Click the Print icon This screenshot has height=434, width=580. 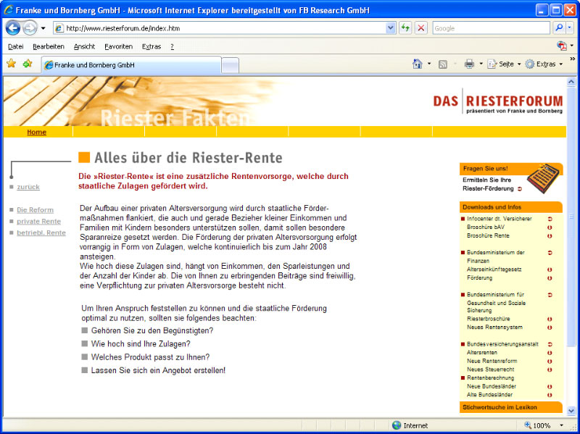coord(469,64)
